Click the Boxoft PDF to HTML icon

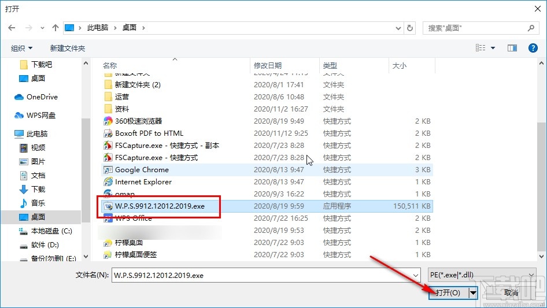click(x=108, y=133)
